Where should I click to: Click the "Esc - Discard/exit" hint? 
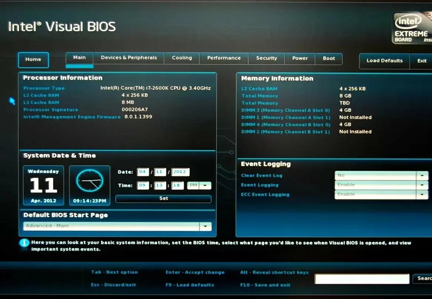(x=113, y=285)
